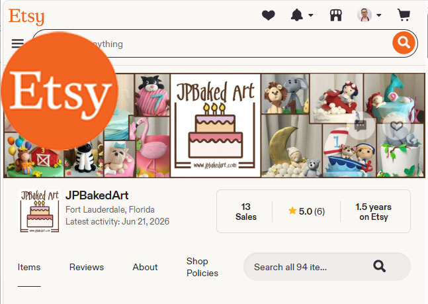The image size is (428, 304).
Task: Open the hamburger categories menu
Action: tap(18, 44)
